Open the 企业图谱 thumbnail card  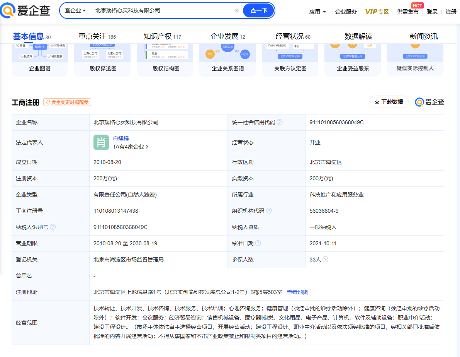(40, 60)
